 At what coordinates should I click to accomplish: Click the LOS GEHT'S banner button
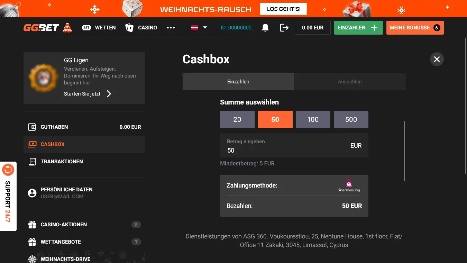(x=283, y=9)
